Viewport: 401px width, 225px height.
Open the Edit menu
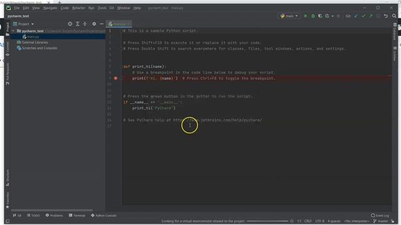pyautogui.click(x=26, y=8)
